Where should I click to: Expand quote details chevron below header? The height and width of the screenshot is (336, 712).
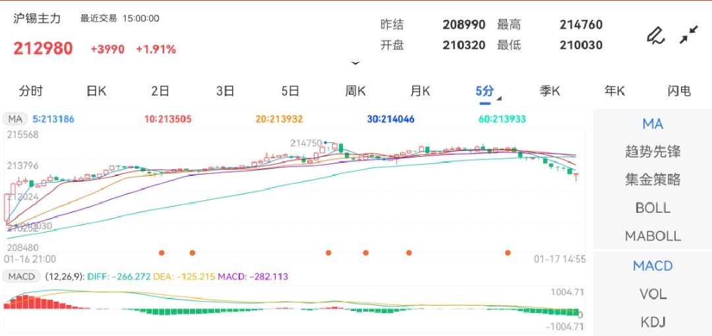pyautogui.click(x=355, y=63)
